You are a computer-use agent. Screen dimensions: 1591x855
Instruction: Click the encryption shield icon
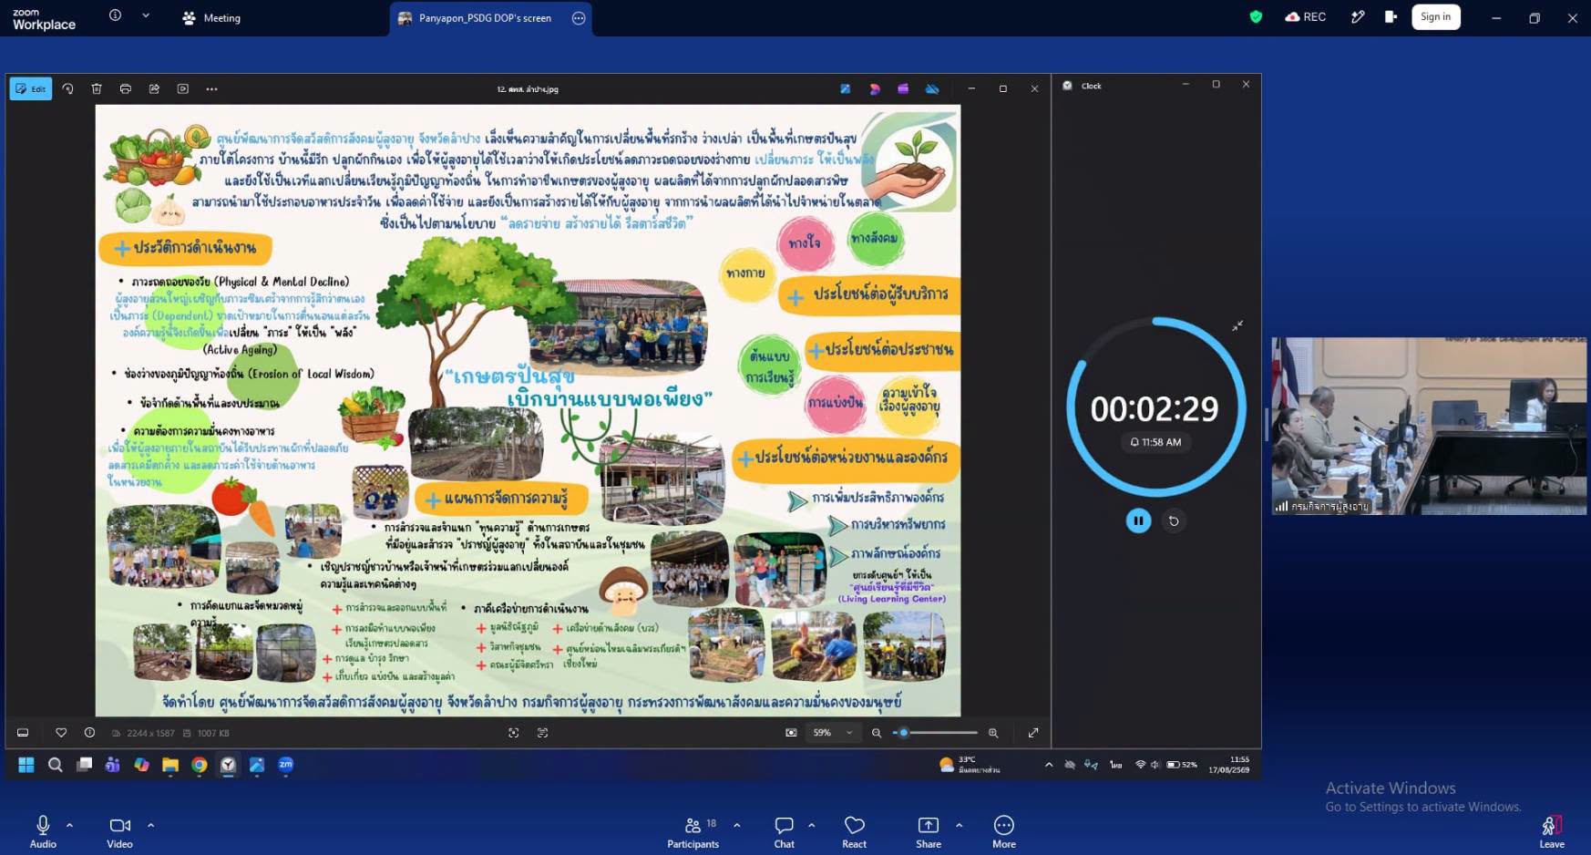coord(1256,16)
